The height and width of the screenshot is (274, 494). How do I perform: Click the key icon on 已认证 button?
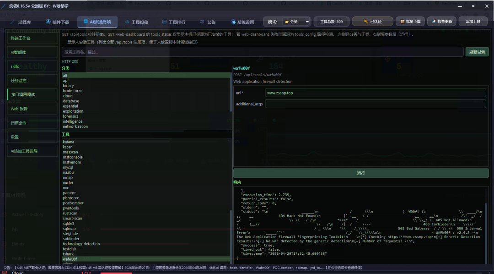[366, 22]
